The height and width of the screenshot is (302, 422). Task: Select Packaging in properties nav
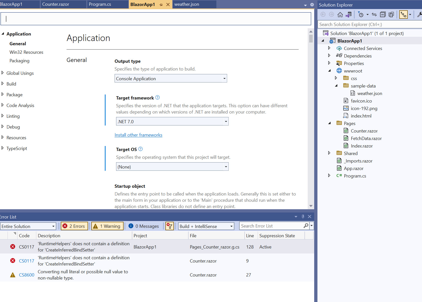click(x=19, y=60)
